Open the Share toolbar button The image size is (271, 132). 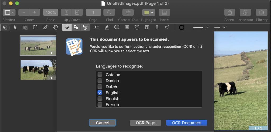230,12
